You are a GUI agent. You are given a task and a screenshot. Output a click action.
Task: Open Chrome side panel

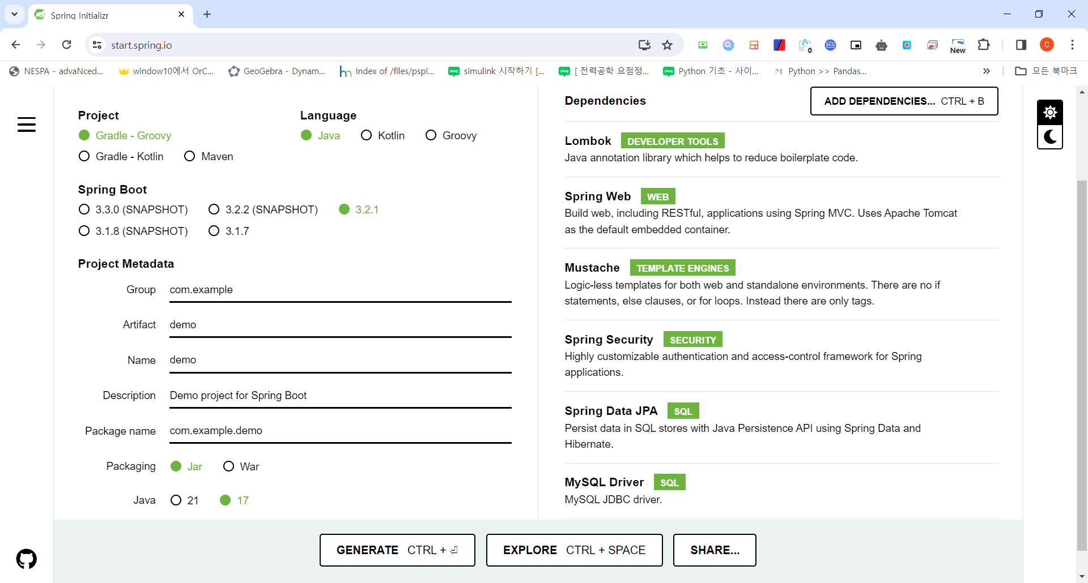click(1021, 45)
